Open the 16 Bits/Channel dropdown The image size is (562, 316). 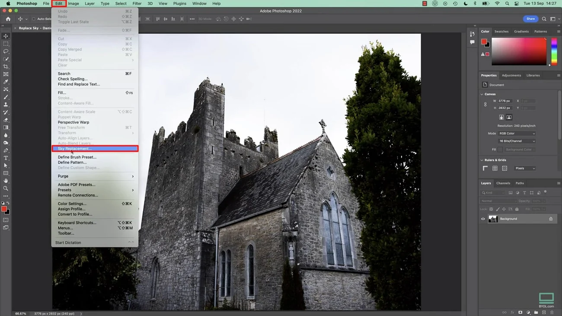pos(517,141)
